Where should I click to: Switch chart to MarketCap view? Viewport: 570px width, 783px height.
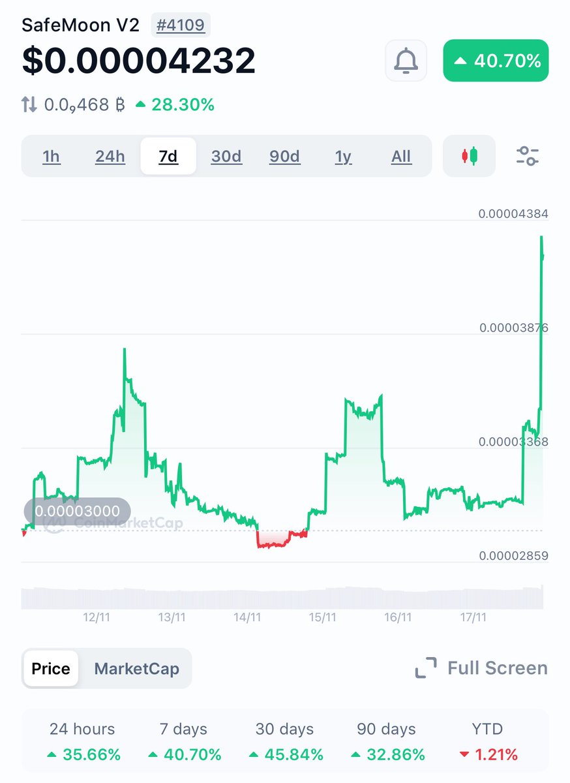tap(136, 669)
